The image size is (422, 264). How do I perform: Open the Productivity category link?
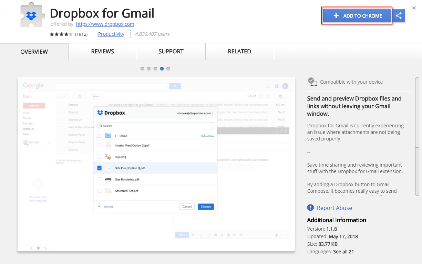pos(111,34)
